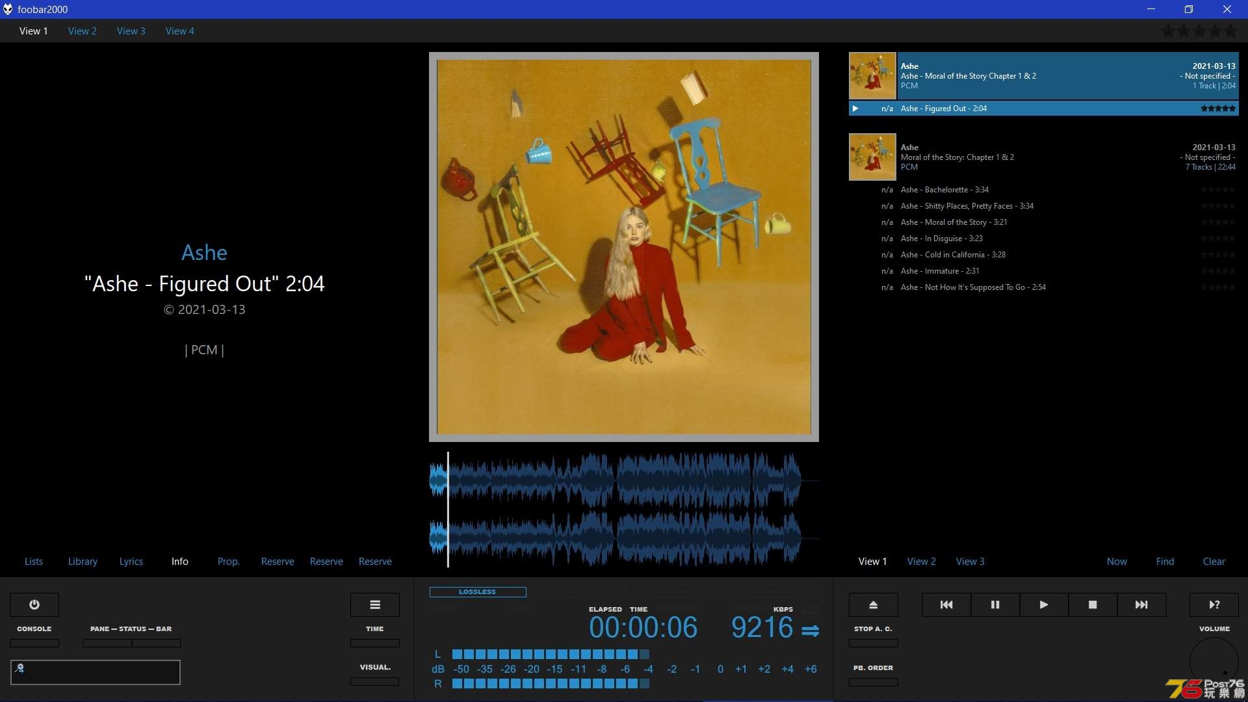This screenshot has width=1248, height=702.
Task: Select track Ashe - Cold in California
Action: (1044, 255)
